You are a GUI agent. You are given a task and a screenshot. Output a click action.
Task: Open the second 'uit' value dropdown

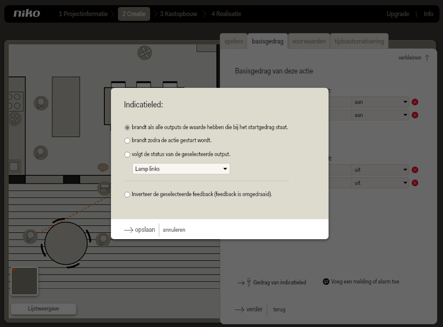click(x=380, y=183)
